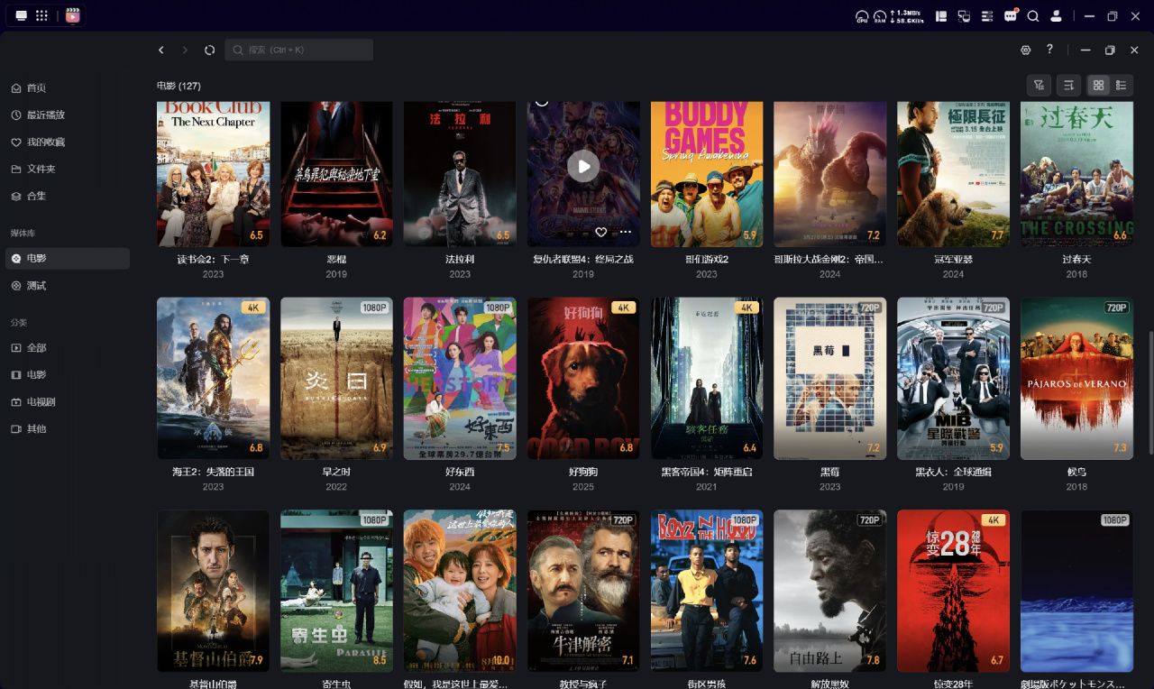The height and width of the screenshot is (689, 1154).
Task: Open the 候鸟 movie poster
Action: pyautogui.click(x=1076, y=379)
